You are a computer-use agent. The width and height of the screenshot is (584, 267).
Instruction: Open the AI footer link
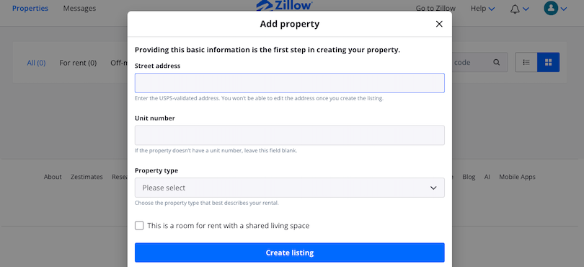487,177
